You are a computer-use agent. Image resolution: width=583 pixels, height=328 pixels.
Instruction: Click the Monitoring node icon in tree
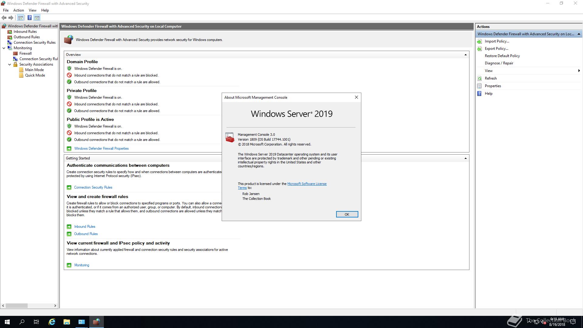click(10, 48)
